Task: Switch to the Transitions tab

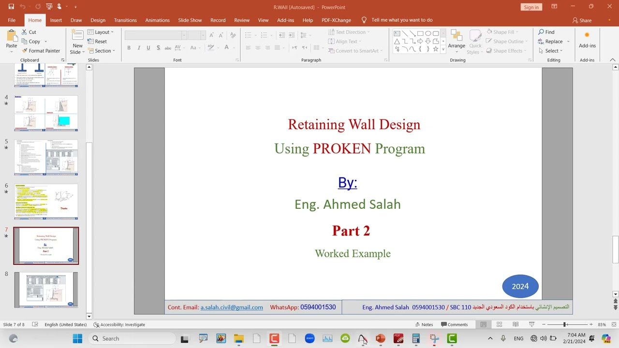Action: tap(125, 20)
